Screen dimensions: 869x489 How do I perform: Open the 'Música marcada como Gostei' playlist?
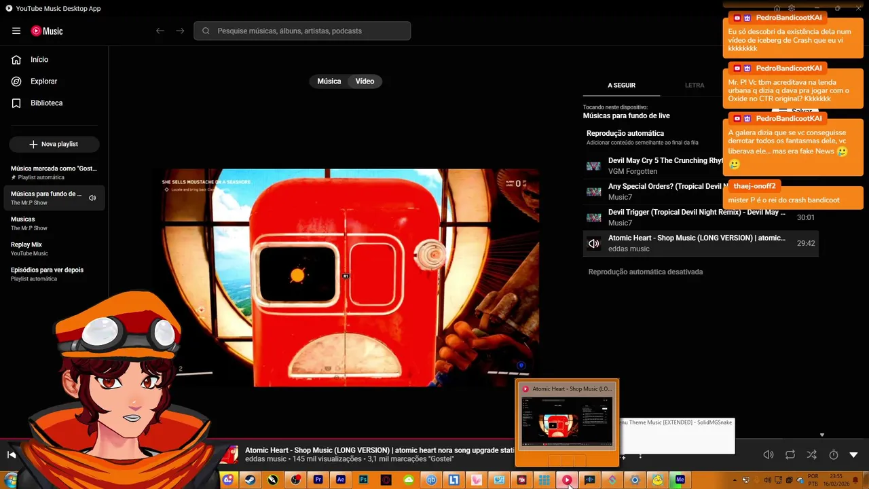(54, 173)
